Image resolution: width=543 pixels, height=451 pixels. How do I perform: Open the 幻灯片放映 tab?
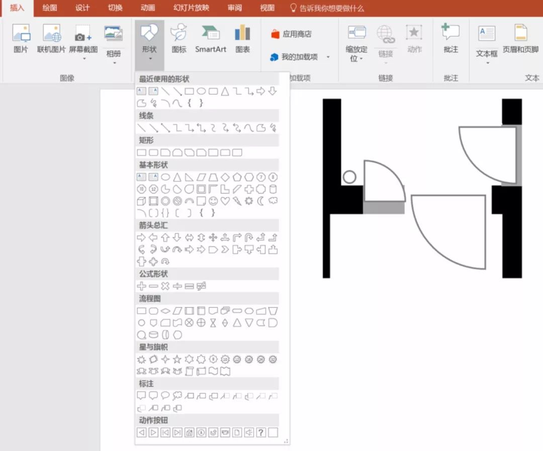click(x=191, y=8)
